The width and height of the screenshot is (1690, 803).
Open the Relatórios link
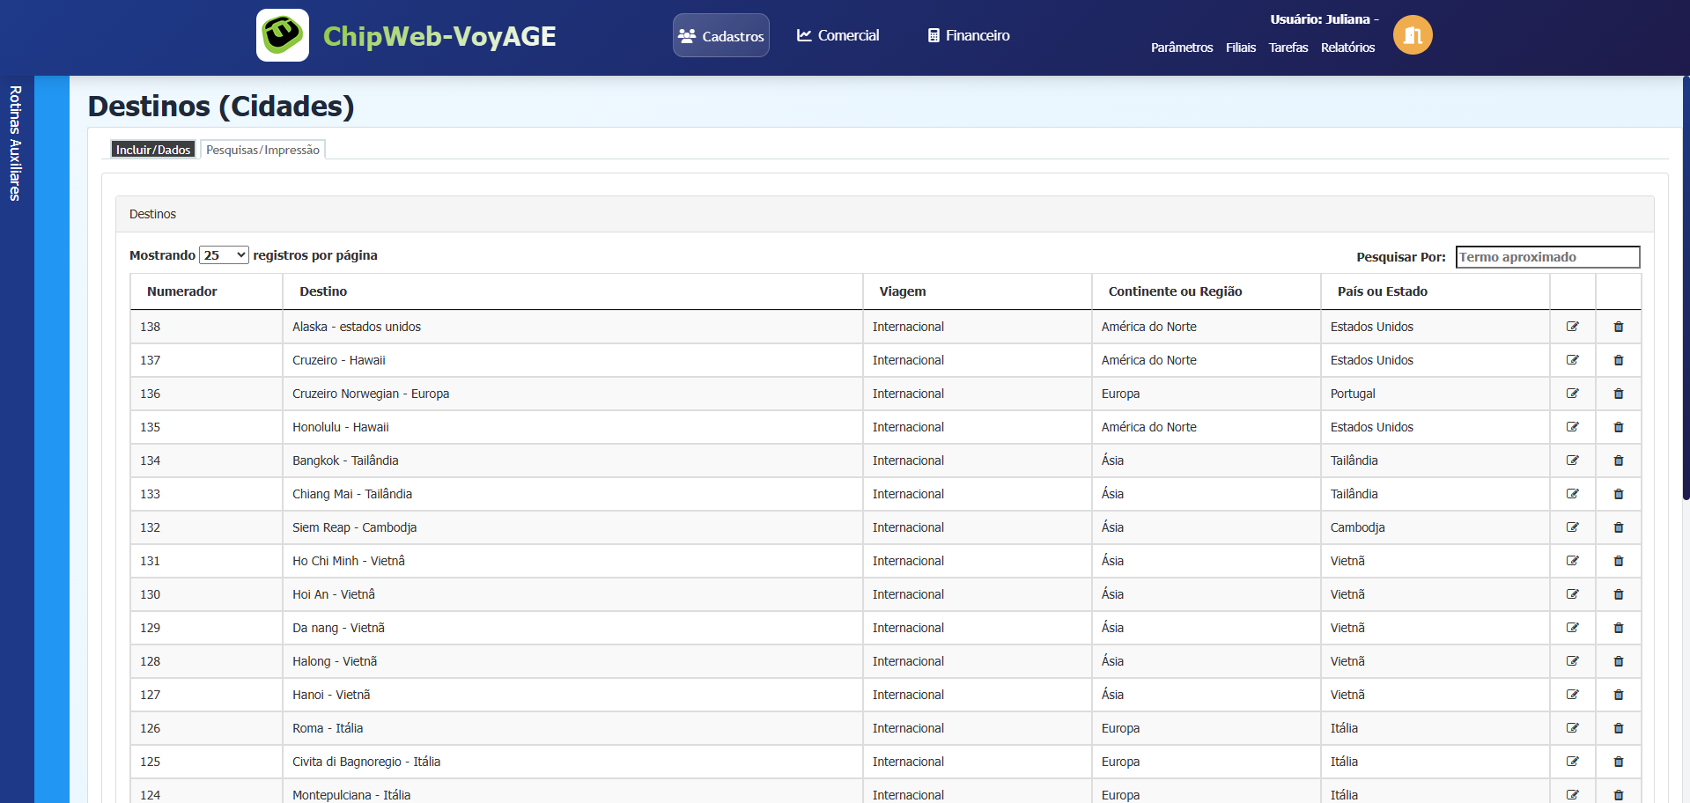pos(1347,48)
